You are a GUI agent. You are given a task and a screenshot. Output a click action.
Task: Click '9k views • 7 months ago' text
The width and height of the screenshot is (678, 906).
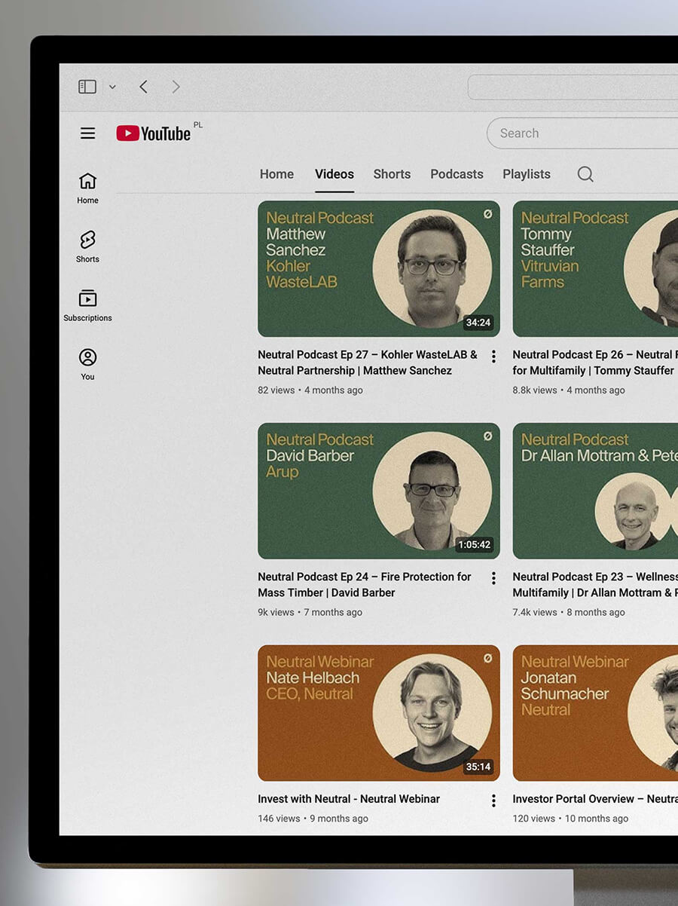point(310,613)
